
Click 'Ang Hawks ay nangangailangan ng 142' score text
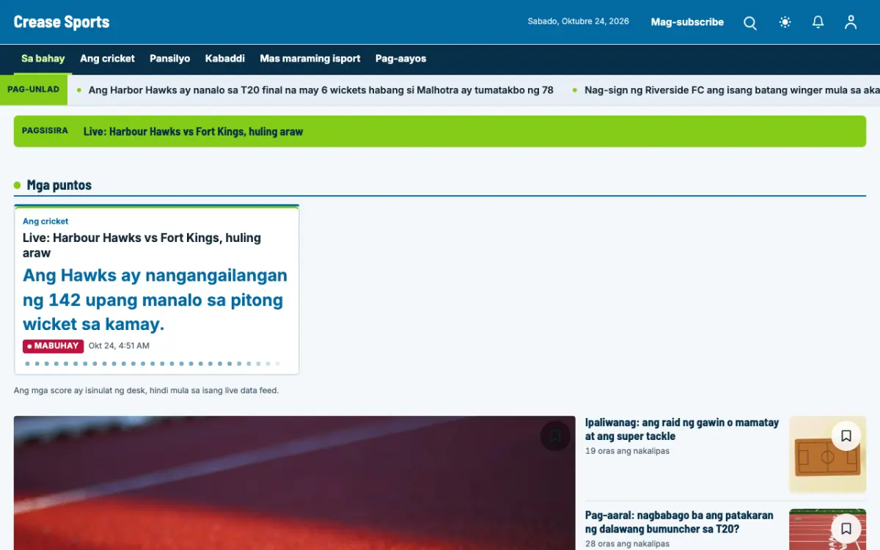[155, 299]
